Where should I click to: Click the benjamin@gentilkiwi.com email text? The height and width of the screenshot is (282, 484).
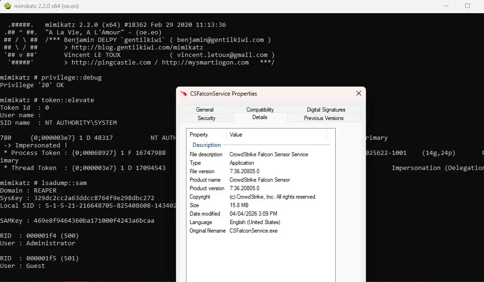220,40
